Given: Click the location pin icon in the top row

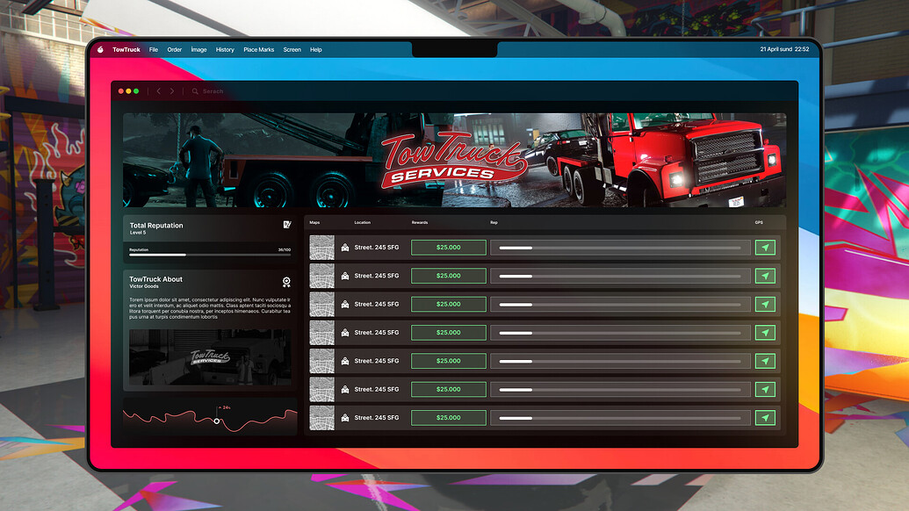Looking at the screenshot, I should coord(346,248).
